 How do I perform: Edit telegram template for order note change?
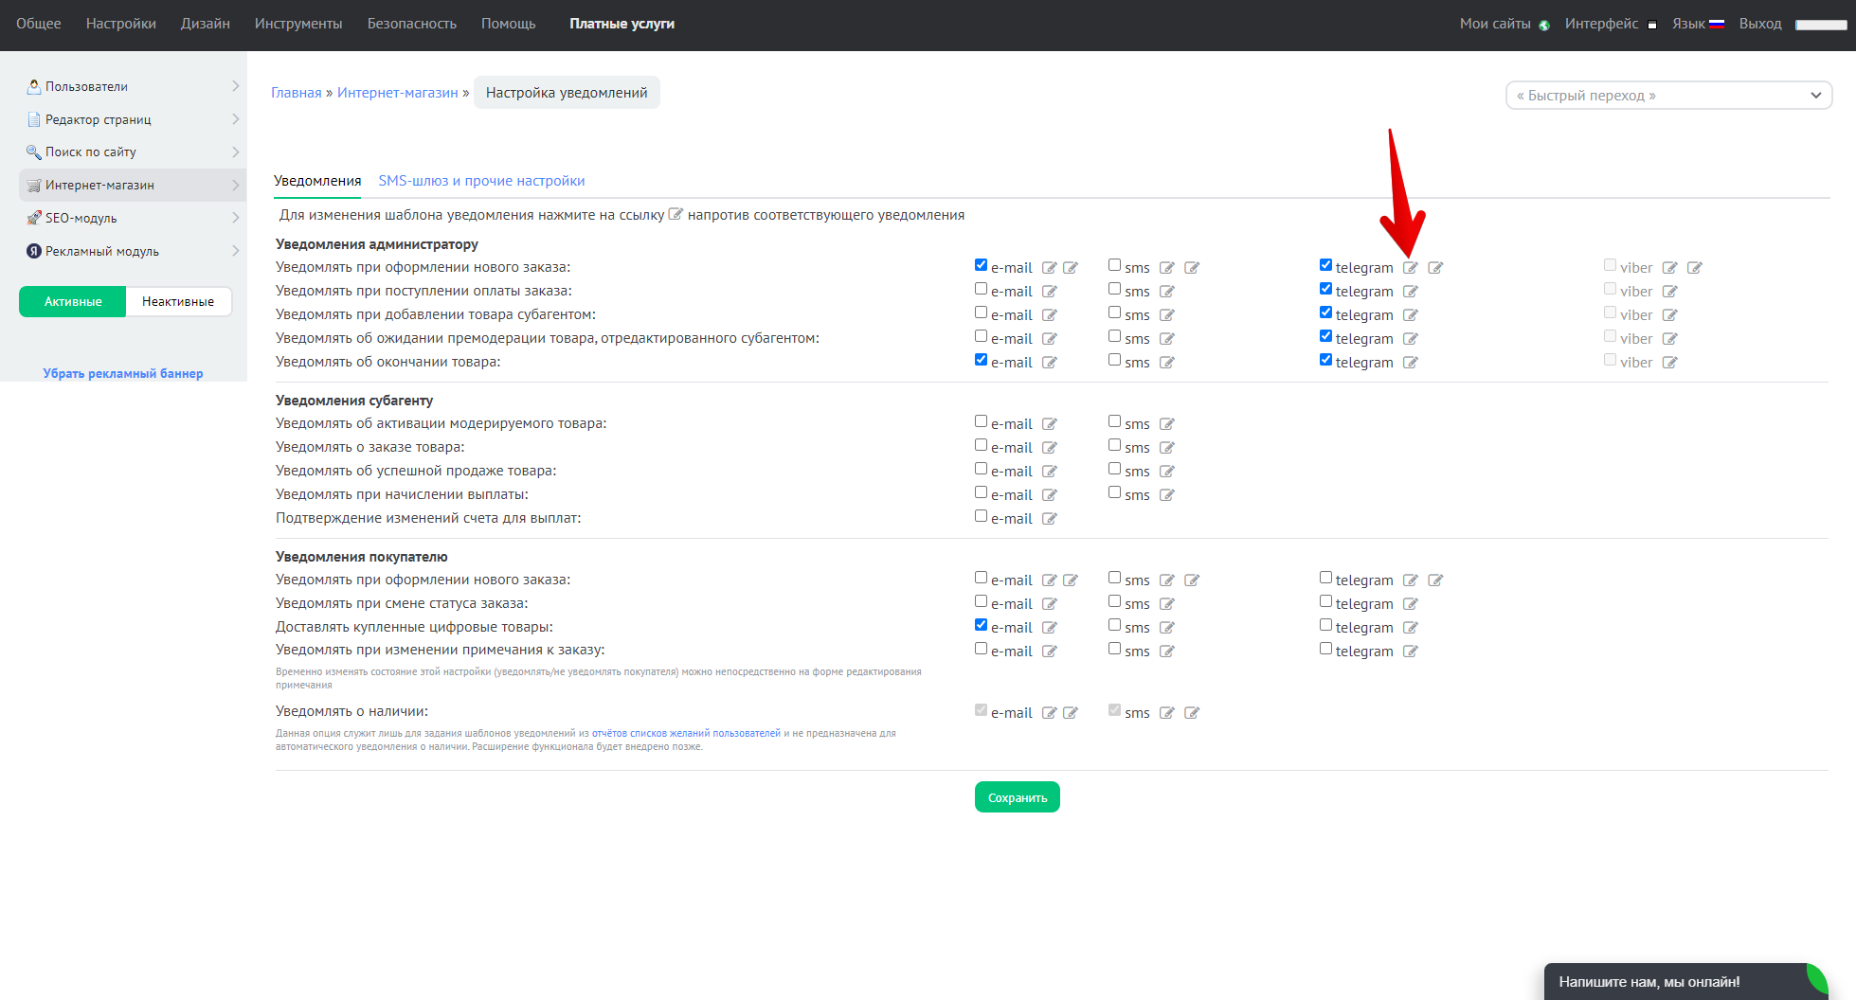[x=1410, y=652]
